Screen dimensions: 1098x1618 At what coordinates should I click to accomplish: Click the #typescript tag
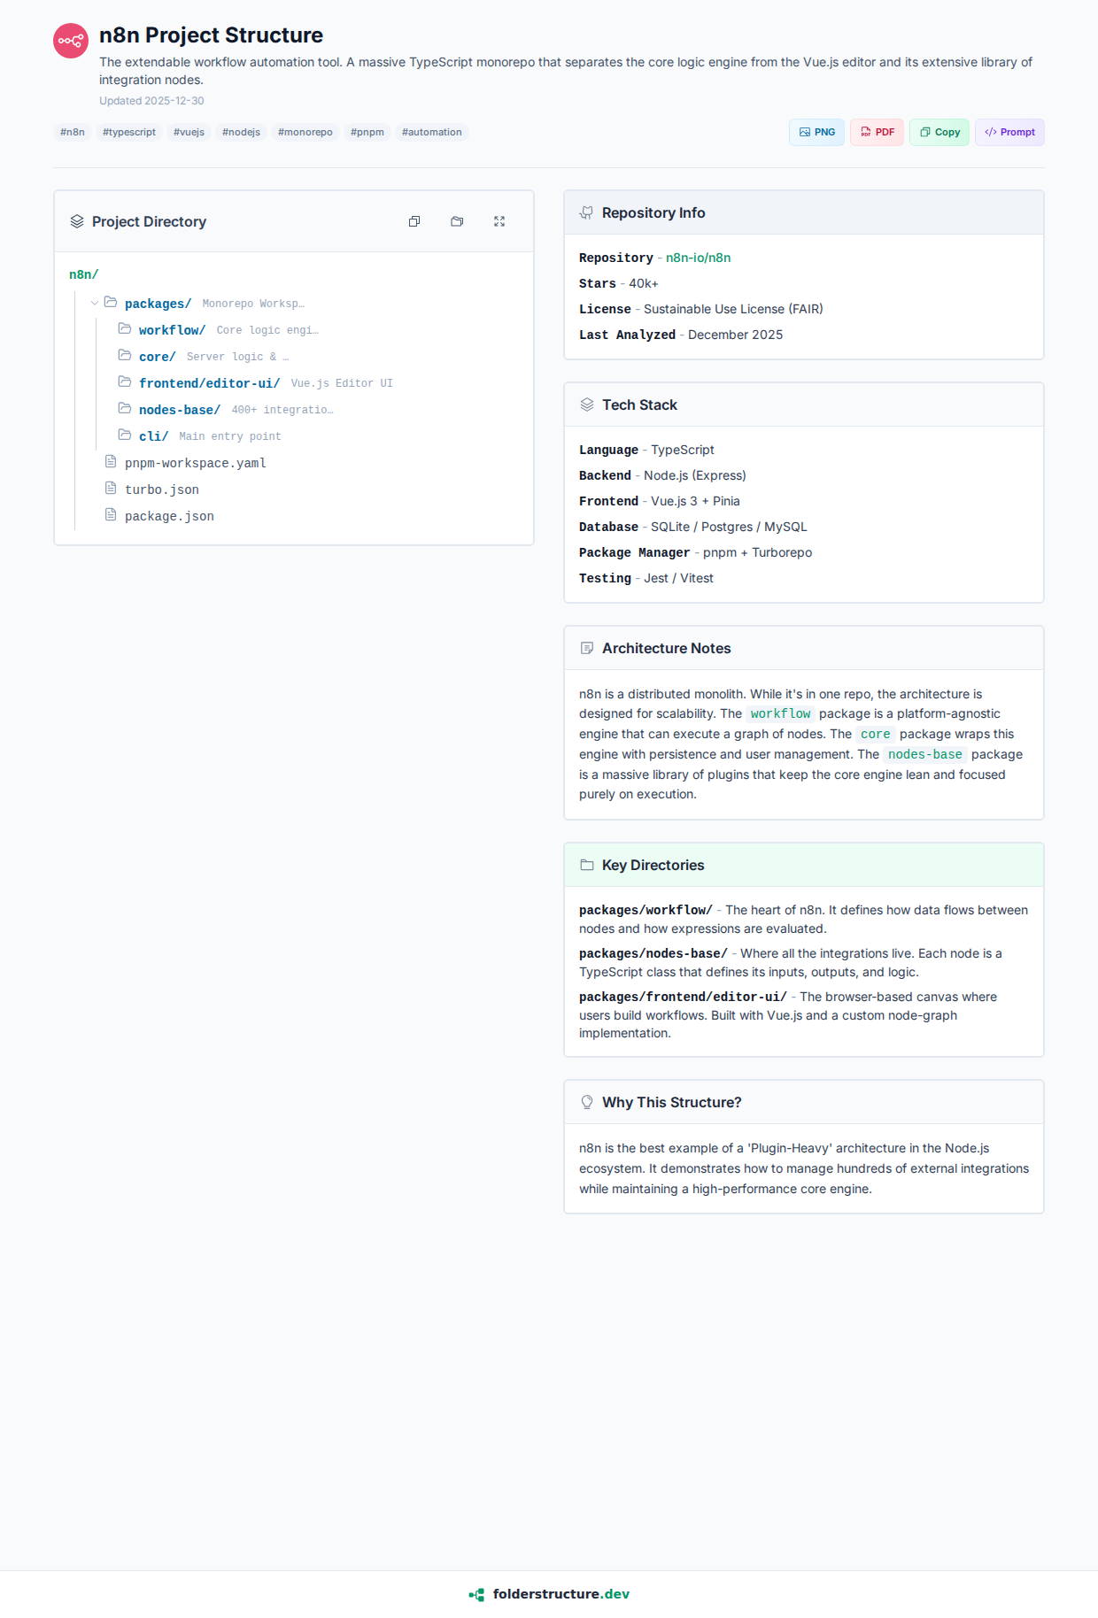pyautogui.click(x=129, y=132)
